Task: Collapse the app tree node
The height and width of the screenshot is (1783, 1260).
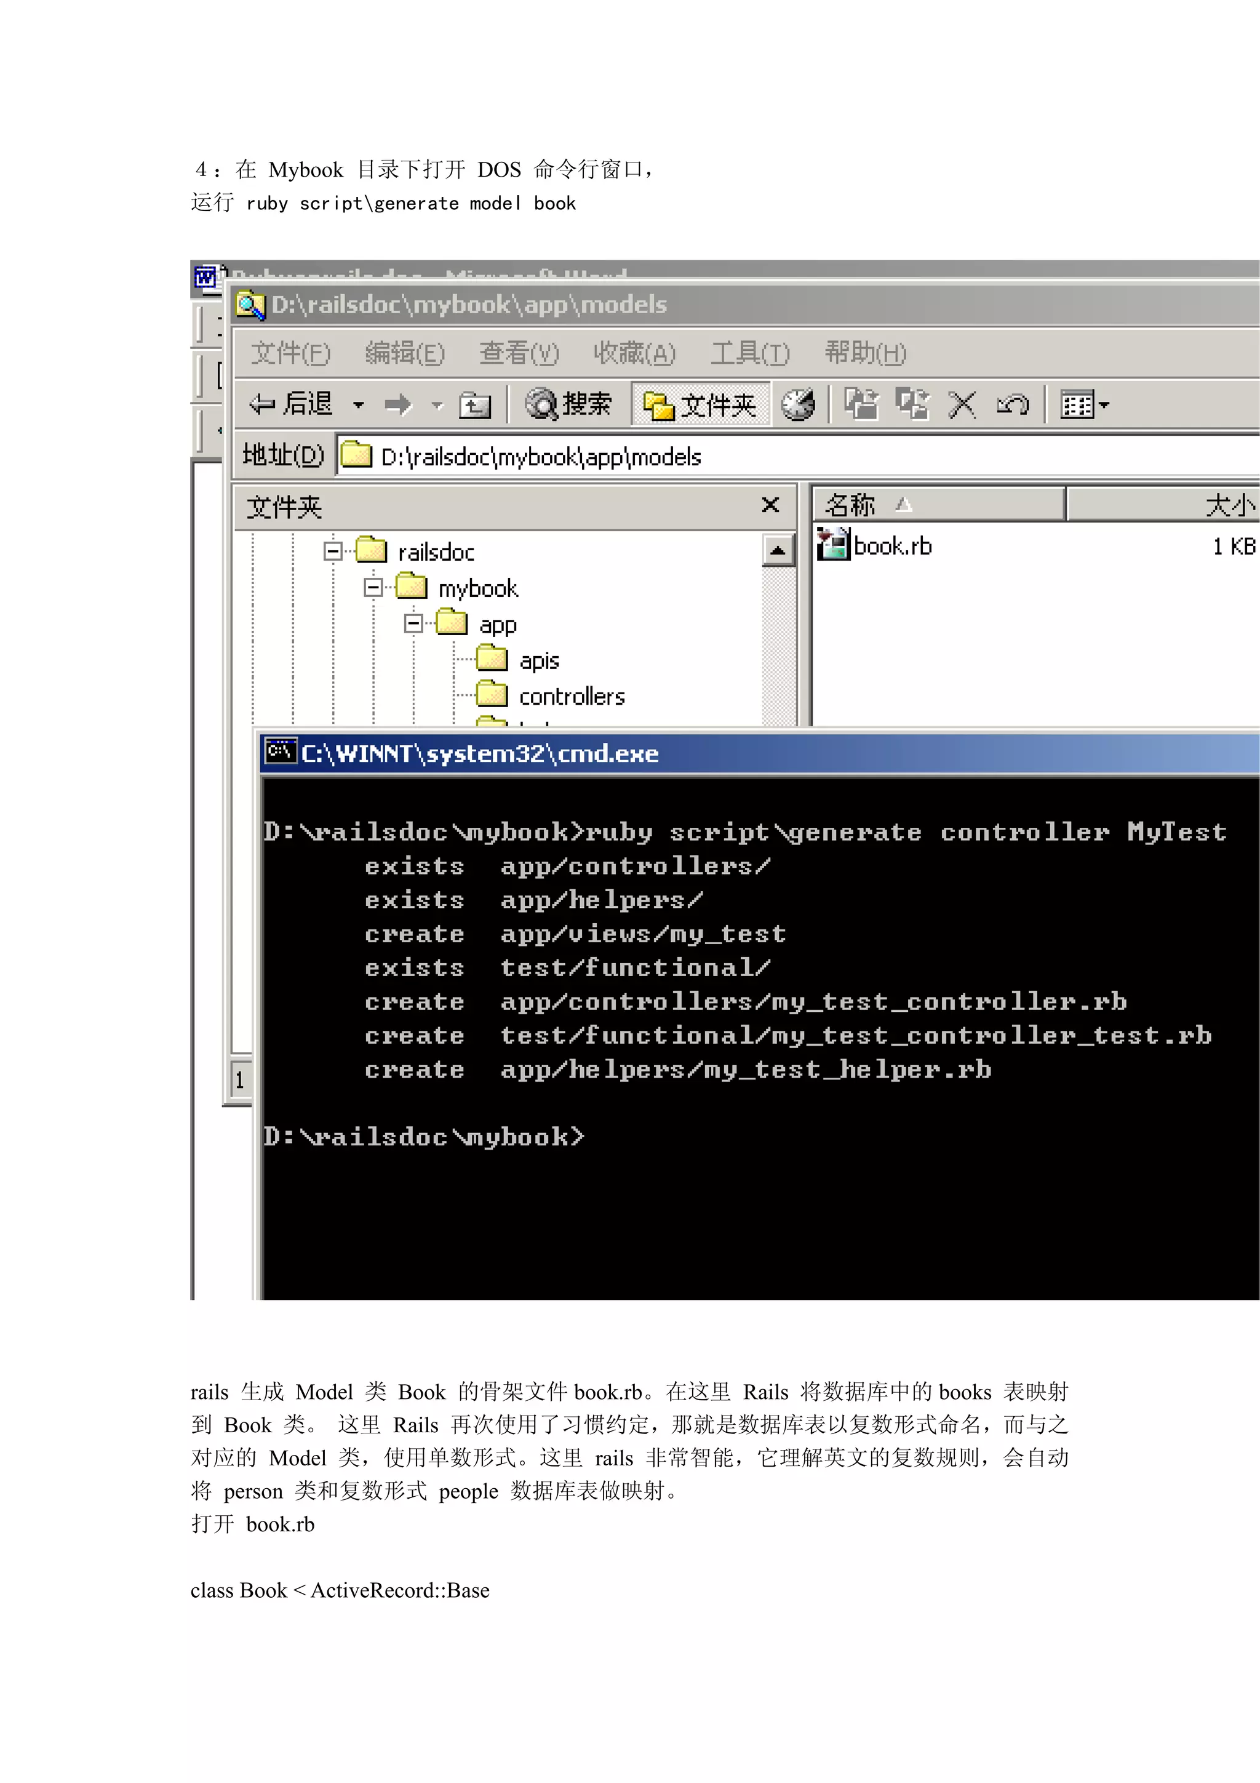Action: pos(414,623)
